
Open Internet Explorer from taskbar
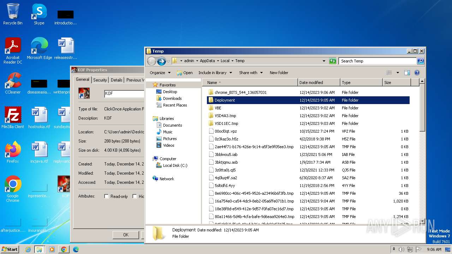pyautogui.click(x=28, y=249)
